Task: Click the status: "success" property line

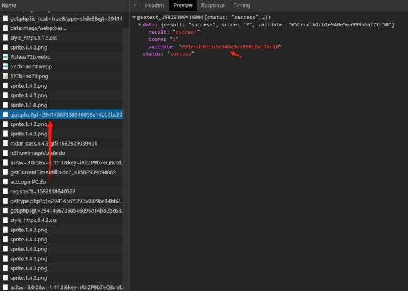Action: point(168,54)
